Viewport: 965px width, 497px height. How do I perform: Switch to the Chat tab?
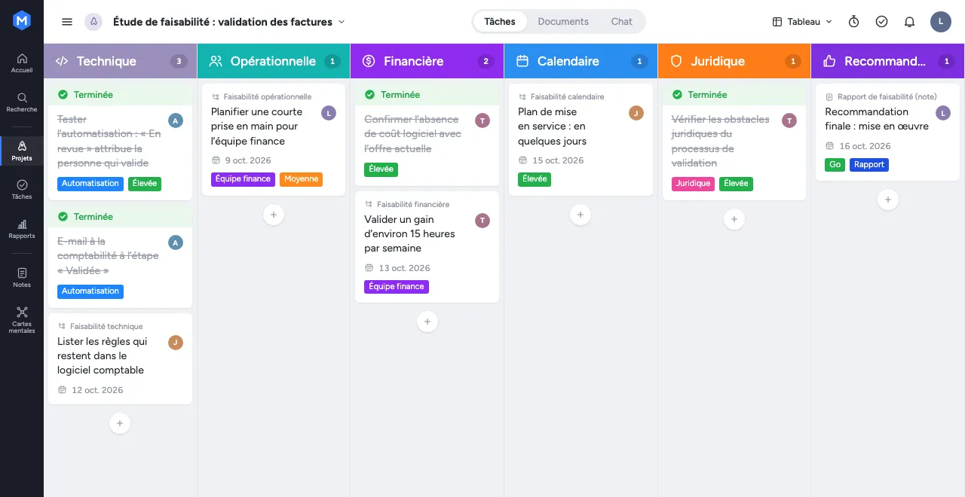coord(622,22)
